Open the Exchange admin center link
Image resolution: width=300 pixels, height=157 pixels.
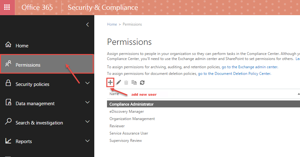[x=250, y=67]
